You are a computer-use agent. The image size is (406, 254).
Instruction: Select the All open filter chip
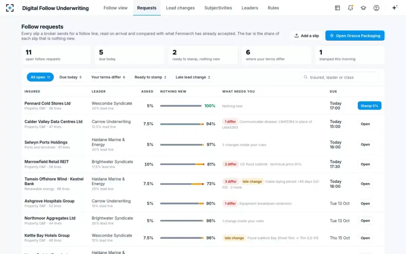pyautogui.click(x=40, y=77)
